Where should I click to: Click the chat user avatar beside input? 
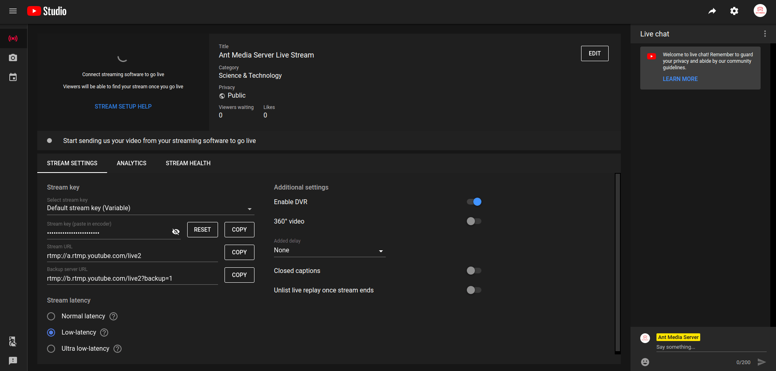tap(645, 338)
